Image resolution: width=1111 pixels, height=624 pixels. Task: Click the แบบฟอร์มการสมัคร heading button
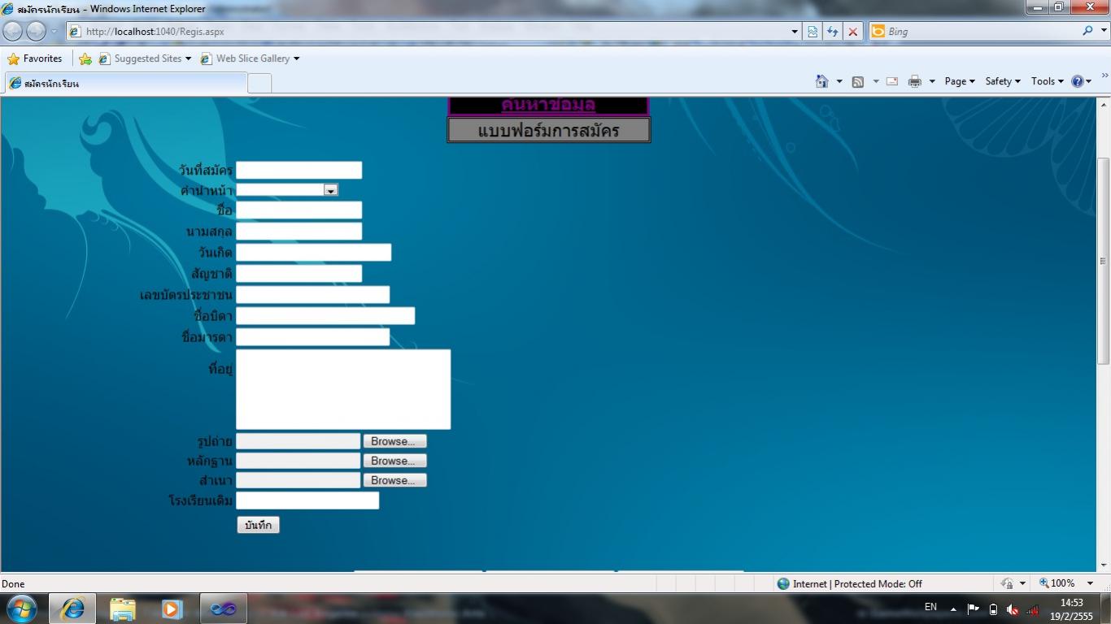pos(549,130)
